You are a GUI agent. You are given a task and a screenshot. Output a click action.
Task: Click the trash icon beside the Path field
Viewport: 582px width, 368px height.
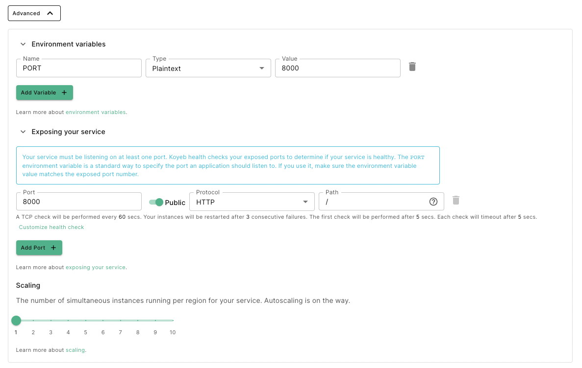(x=456, y=201)
